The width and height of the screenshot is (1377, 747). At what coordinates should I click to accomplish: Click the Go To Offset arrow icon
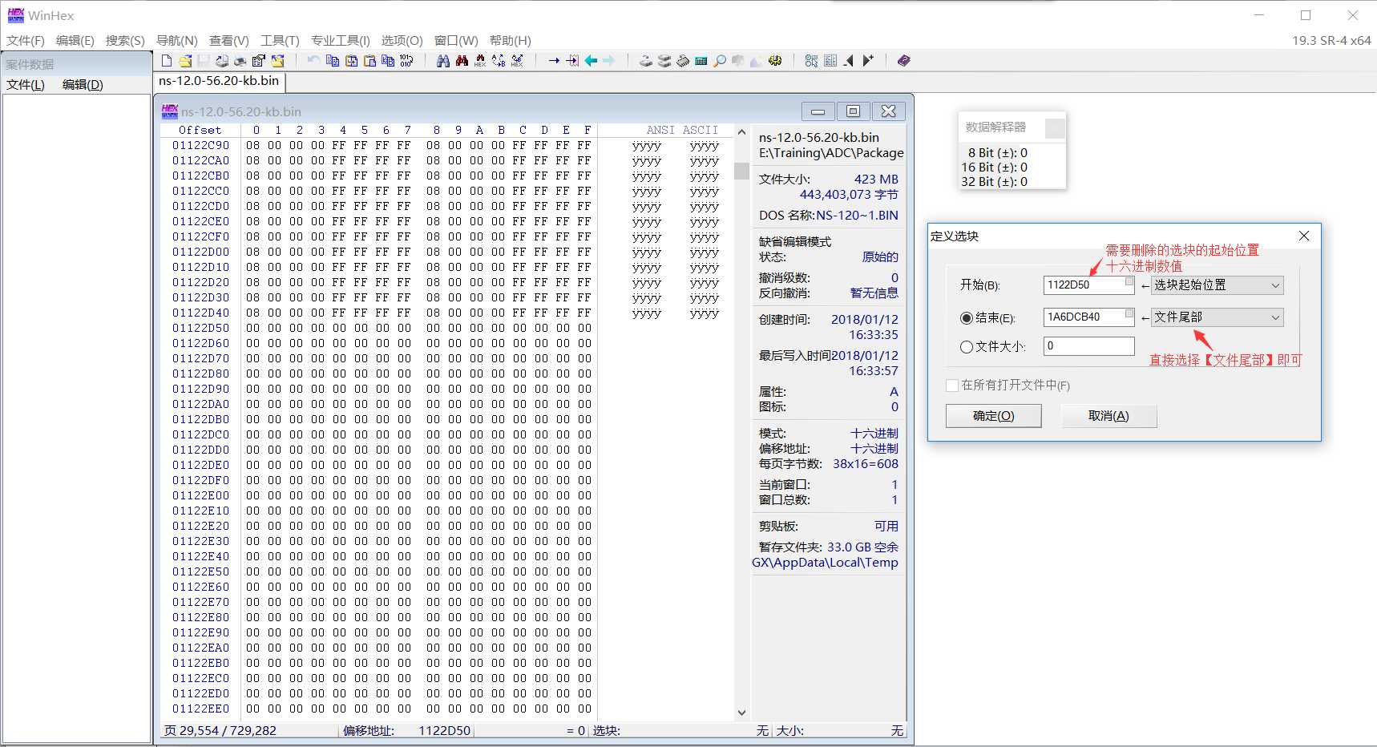(554, 61)
